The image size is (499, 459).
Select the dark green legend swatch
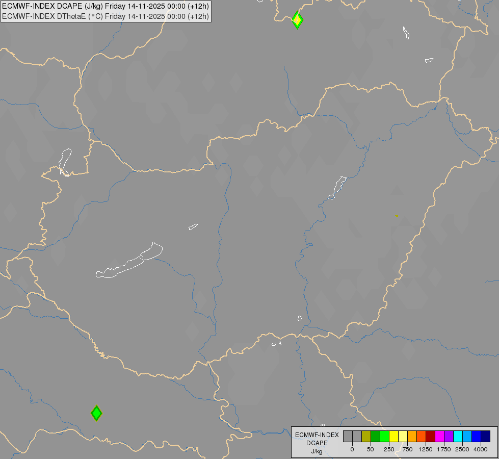coord(375,437)
